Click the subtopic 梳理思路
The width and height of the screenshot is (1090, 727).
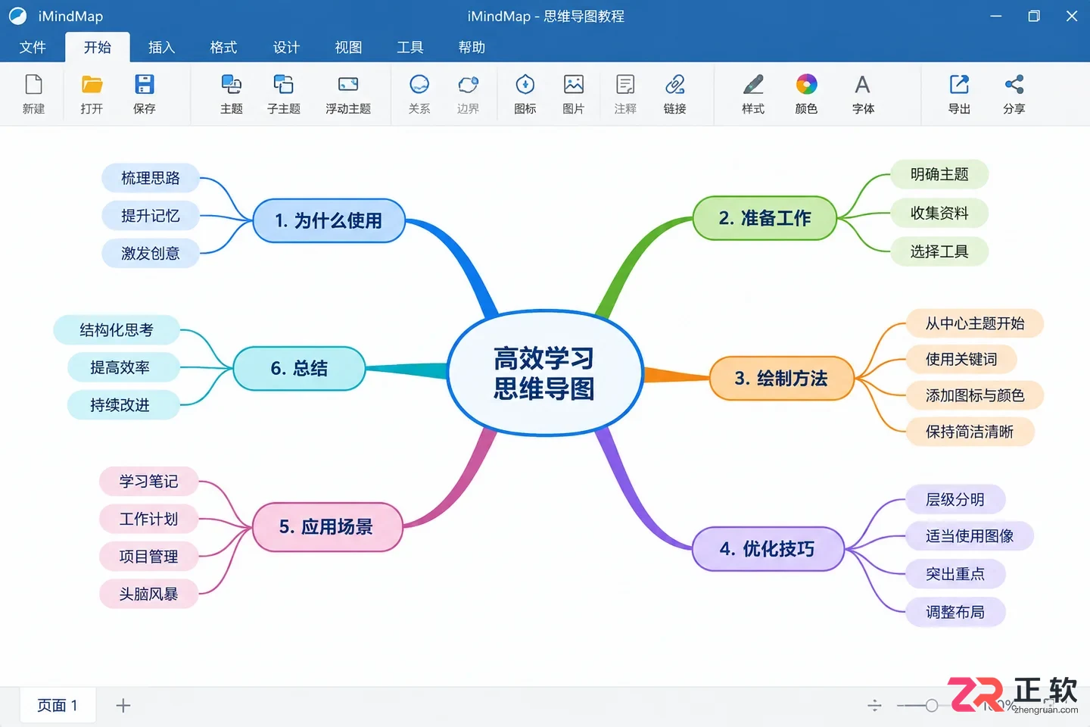click(x=151, y=178)
